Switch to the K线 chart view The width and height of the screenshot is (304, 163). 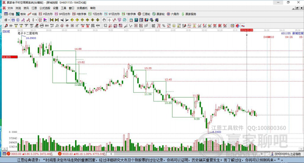point(32,14)
